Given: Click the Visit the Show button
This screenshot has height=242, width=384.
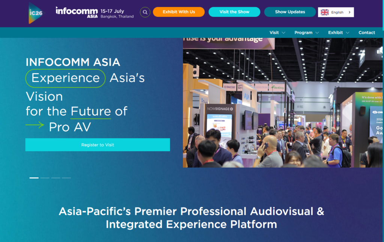Looking at the screenshot, I should [234, 12].
